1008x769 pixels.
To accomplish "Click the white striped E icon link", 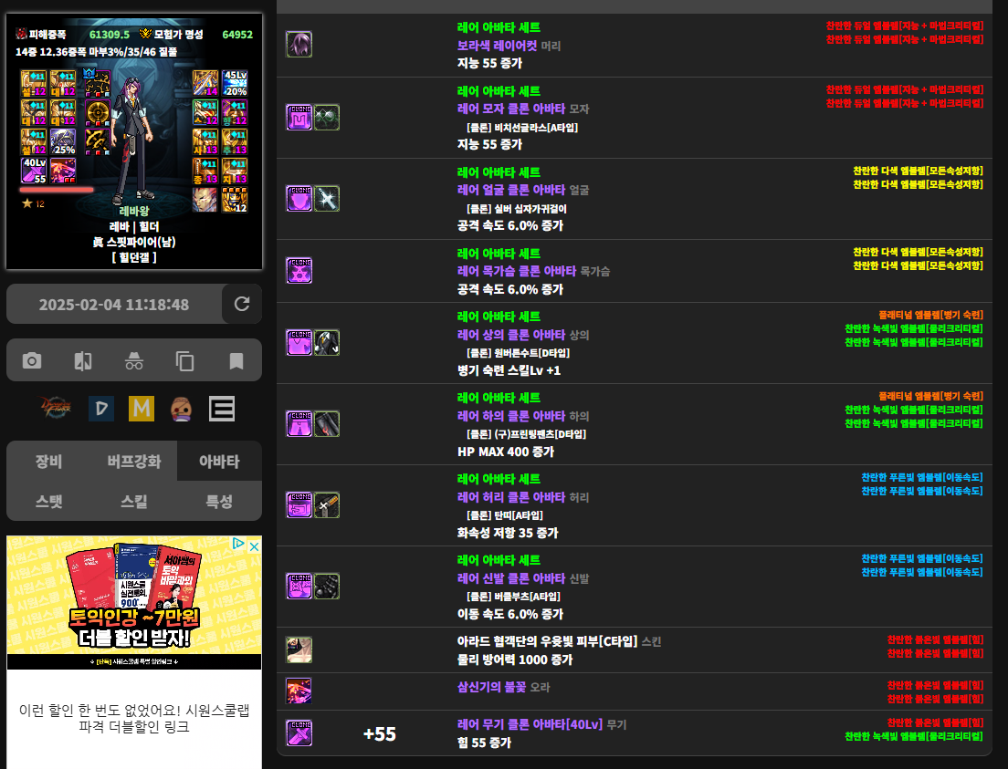I will click(222, 409).
